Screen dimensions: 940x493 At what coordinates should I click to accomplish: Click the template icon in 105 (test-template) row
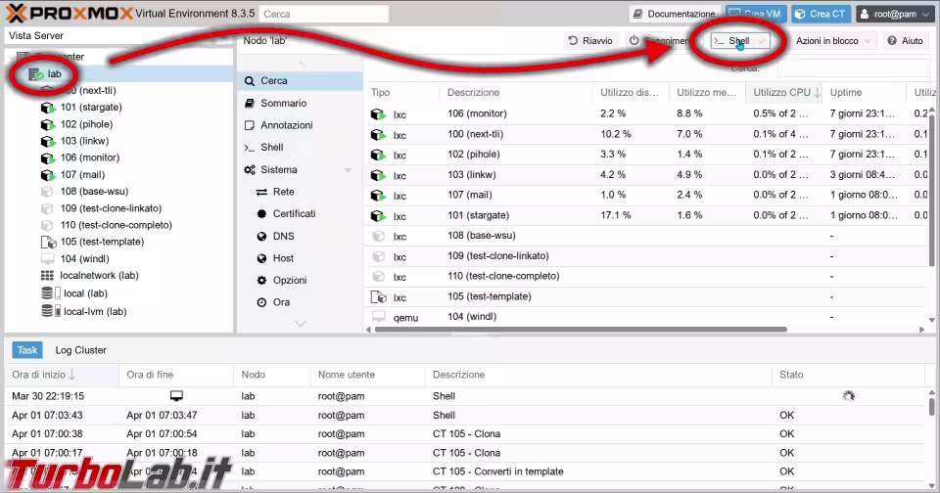point(378,297)
